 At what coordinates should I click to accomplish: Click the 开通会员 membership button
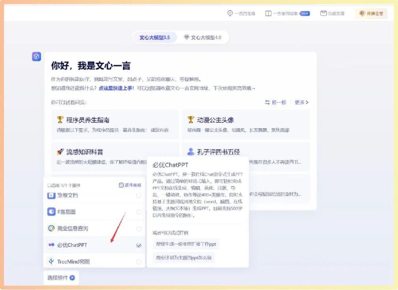(371, 14)
